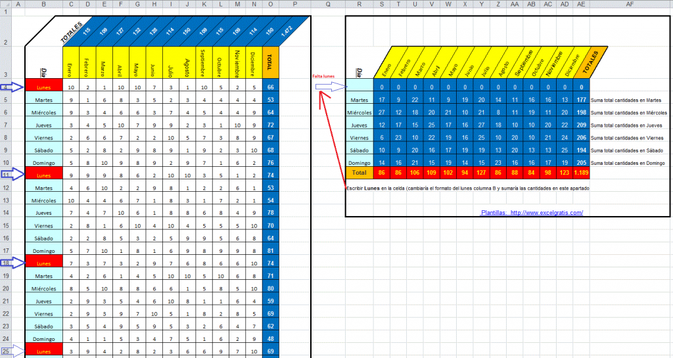Click the empty day cell above Martes

coord(359,87)
